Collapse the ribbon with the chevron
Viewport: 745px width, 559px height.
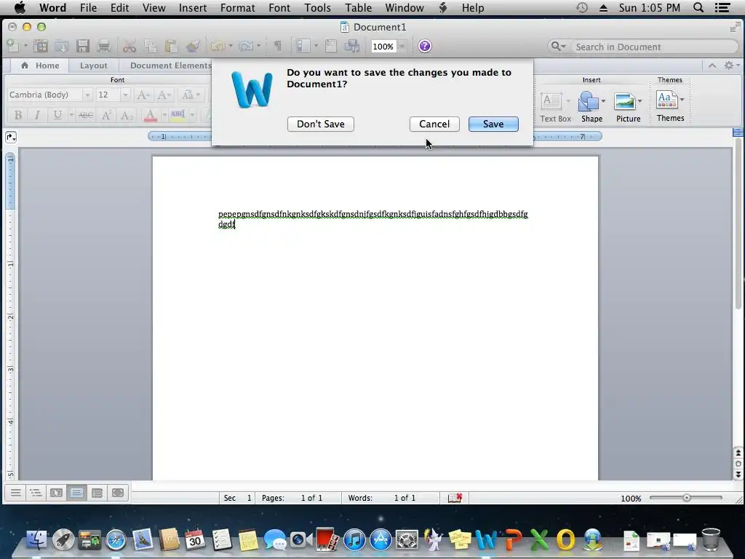(x=712, y=66)
